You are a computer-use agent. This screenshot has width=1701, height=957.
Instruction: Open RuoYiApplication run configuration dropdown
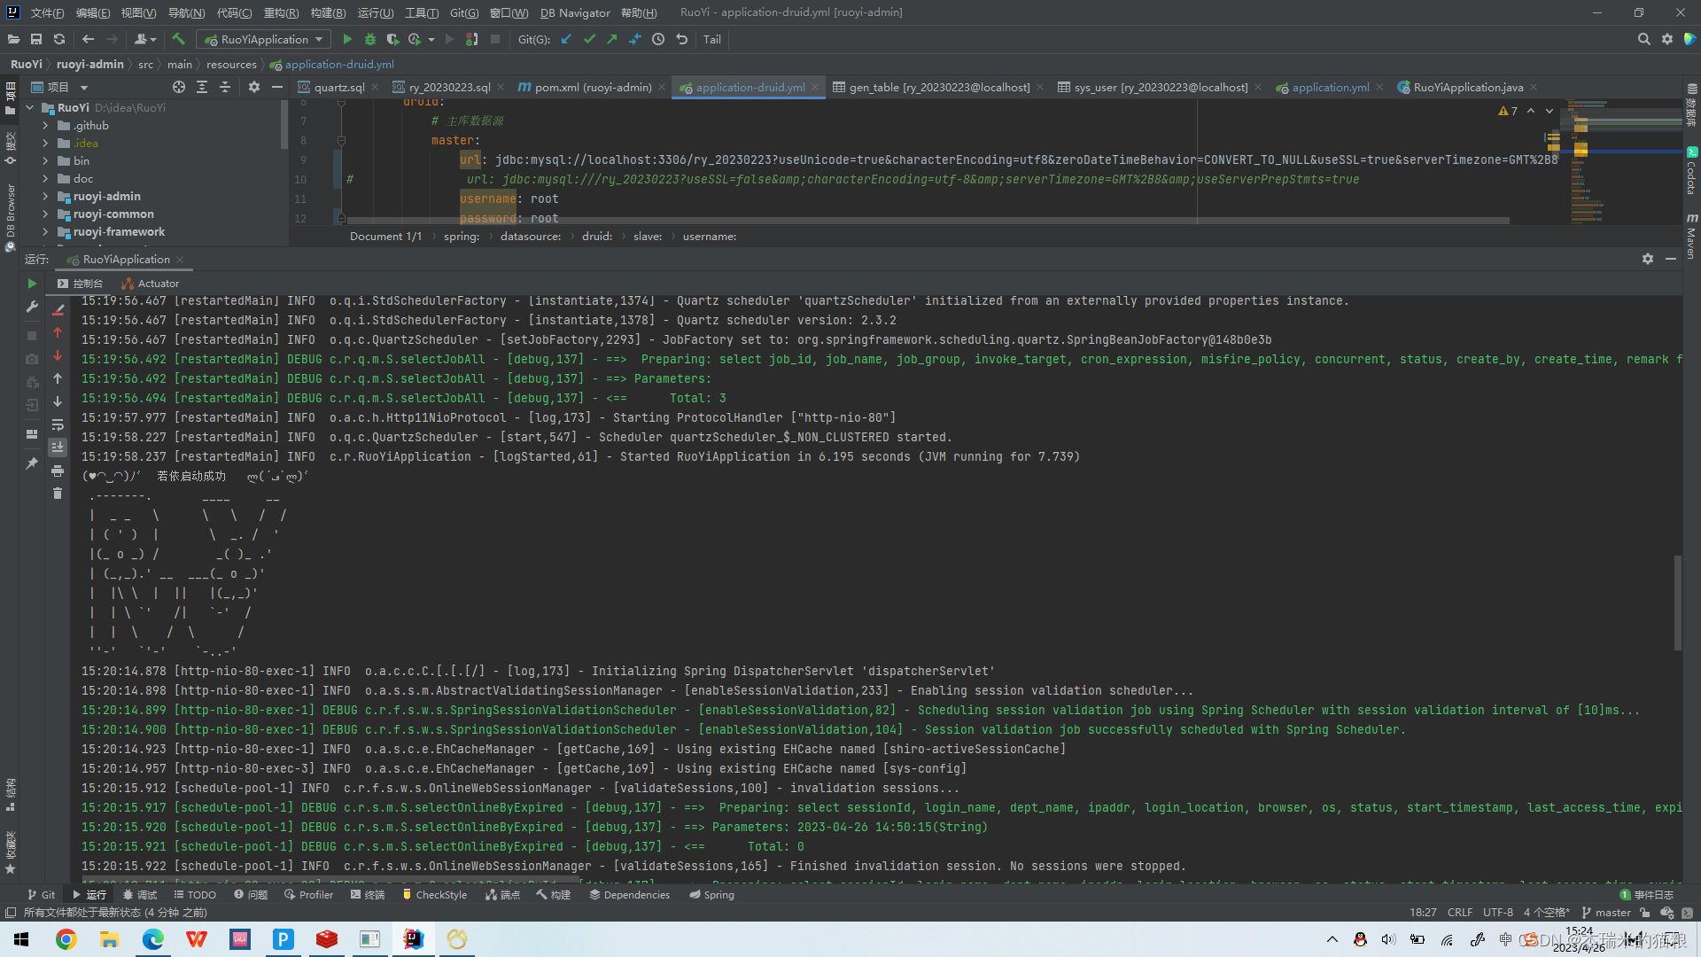coord(264,39)
